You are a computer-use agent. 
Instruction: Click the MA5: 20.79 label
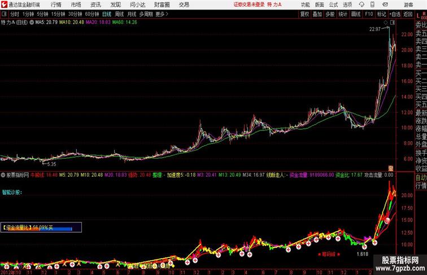[46, 23]
